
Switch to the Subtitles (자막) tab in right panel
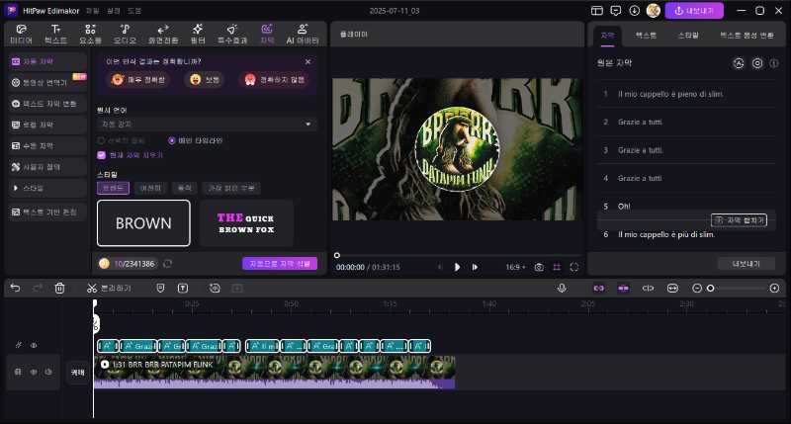click(x=607, y=36)
